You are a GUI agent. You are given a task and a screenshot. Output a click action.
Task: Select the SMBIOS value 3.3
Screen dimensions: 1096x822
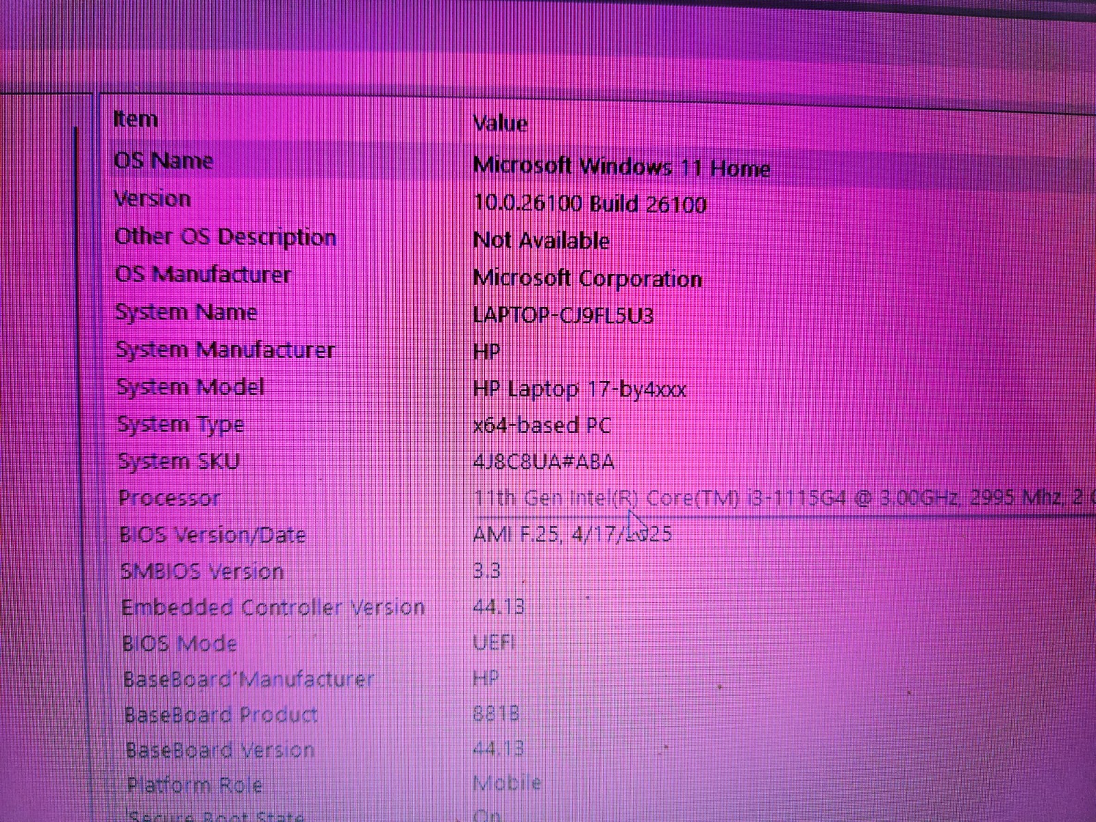487,570
